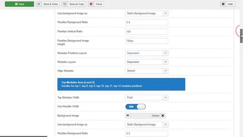The image size is (243, 137).
Task: Open first 'Use background image as' dropdown
Action: pyautogui.click(x=147, y=13)
